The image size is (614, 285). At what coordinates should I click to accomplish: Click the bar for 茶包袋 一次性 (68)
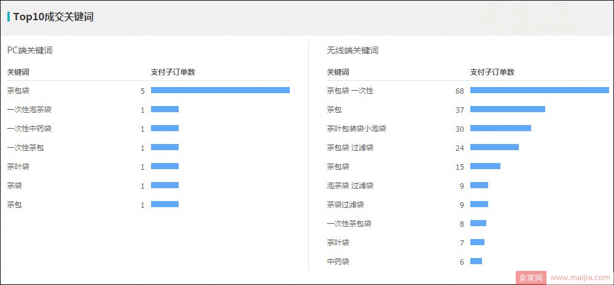point(540,90)
